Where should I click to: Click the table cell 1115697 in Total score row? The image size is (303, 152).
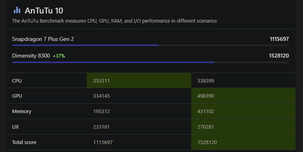[103, 142]
